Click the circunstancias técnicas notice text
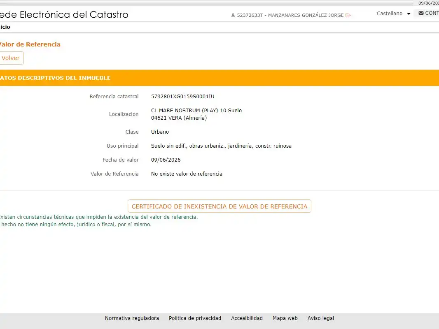Screen dimensions: 439x329 [99, 217]
